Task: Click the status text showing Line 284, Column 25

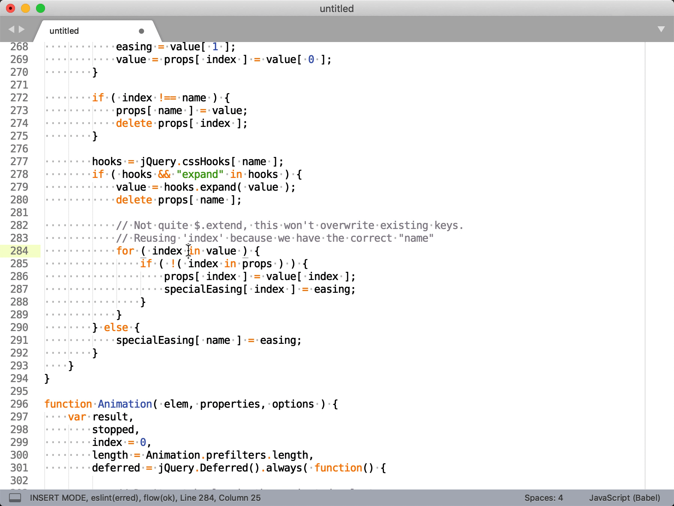Action: click(220, 498)
